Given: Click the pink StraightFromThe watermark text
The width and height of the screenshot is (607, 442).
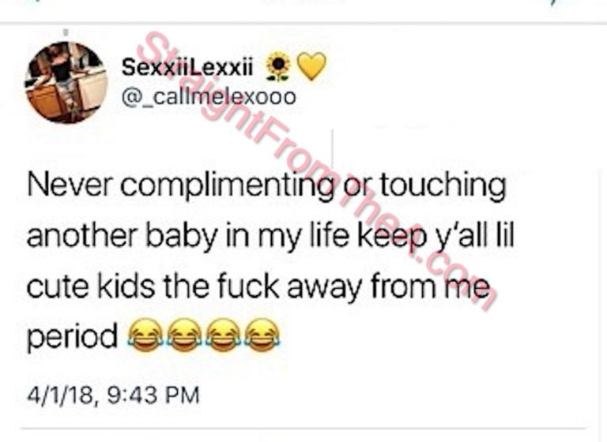Looking at the screenshot, I should point(315,172).
